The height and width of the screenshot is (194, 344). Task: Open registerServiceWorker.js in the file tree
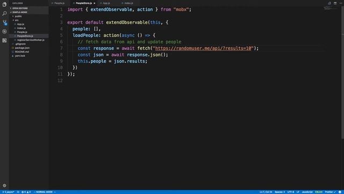pyautogui.click(x=28, y=40)
